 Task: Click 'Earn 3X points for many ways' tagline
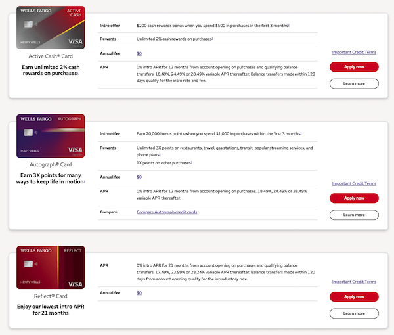tap(51, 179)
